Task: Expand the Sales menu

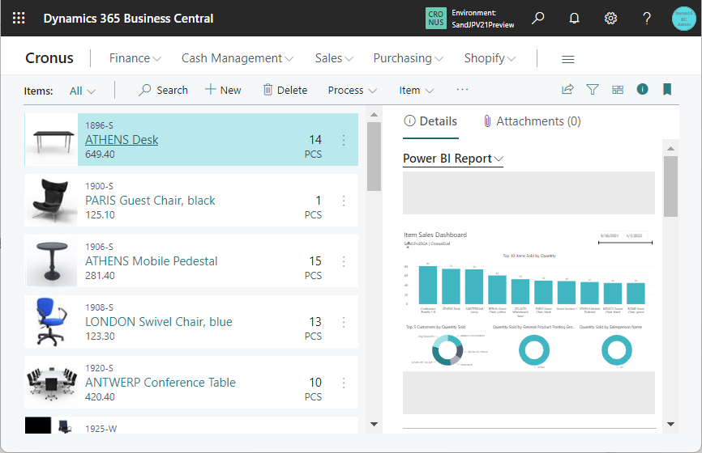Action: [334, 58]
